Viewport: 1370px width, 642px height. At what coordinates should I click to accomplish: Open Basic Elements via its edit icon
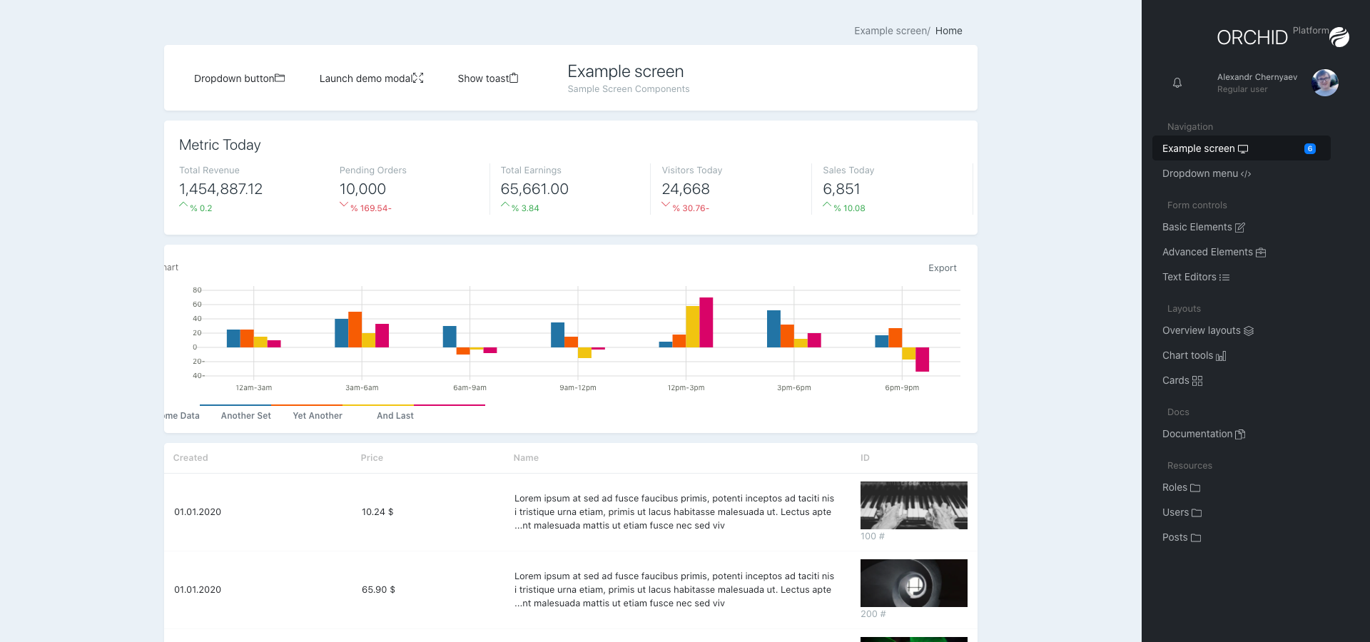pos(1239,227)
